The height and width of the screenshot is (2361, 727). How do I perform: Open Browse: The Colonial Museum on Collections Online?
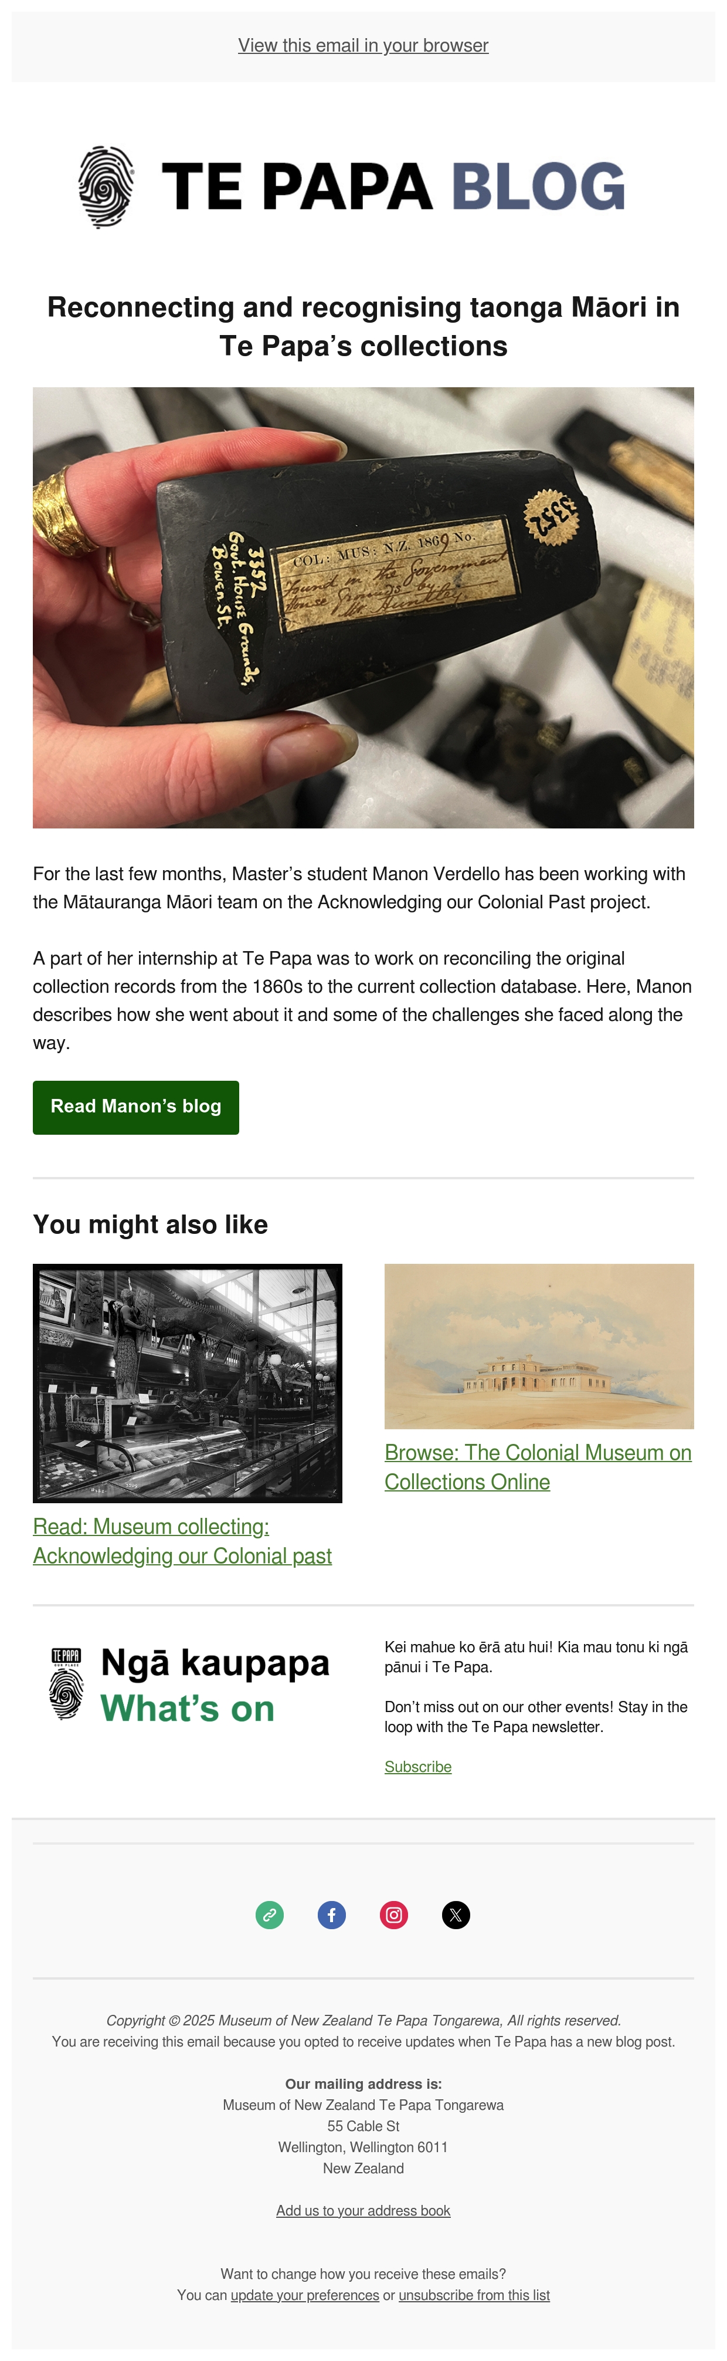tap(538, 1467)
